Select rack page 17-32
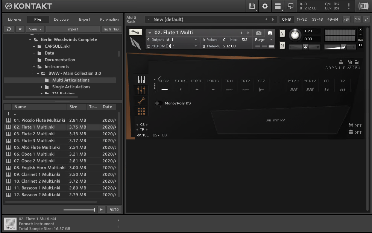372x233 pixels. click(302, 20)
